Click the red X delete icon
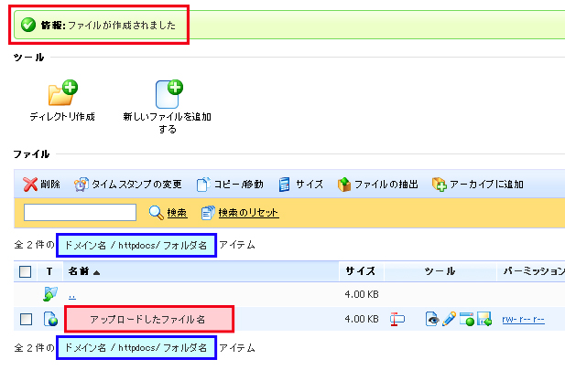The width and height of the screenshot is (565, 370). [x=30, y=185]
